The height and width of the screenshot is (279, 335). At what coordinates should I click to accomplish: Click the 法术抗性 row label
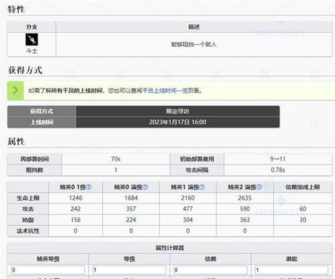pos(28,231)
